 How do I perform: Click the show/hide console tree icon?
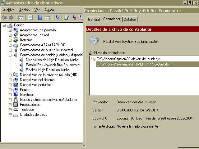[21, 17]
